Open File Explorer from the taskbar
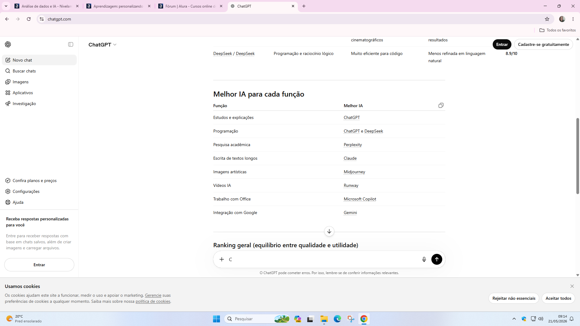Viewport: 580px width, 326px height. tap(324, 319)
